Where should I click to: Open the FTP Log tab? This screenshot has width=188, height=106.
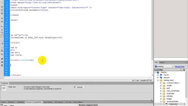click(x=68, y=102)
